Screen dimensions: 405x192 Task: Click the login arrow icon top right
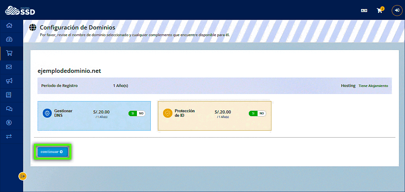click(397, 10)
